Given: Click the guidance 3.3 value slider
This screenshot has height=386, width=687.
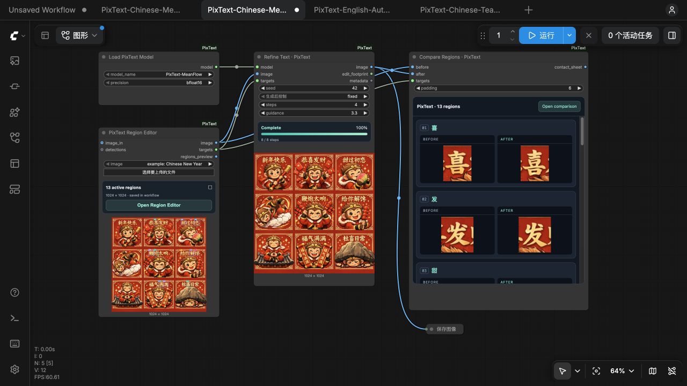Looking at the screenshot, I should coord(315,113).
